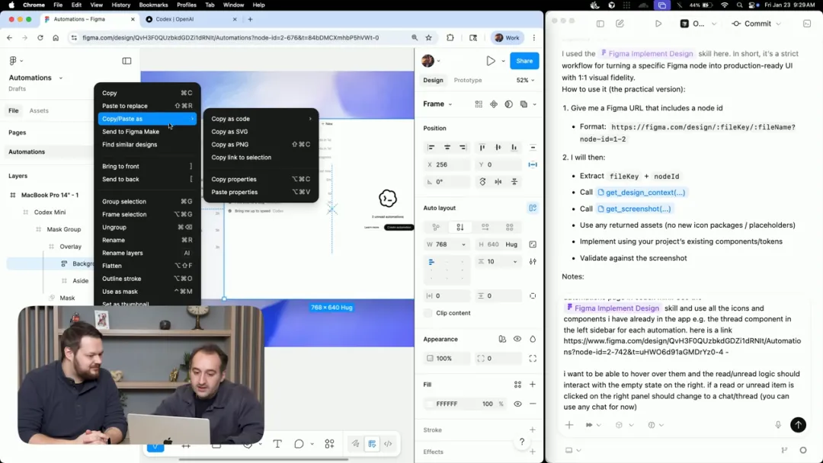Switch to Dev Mode code icon
The width and height of the screenshot is (823, 463).
[388, 444]
